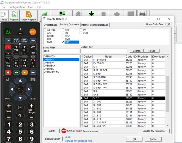Viewport: 182px width, 143px height.
Task: Click the printer icon in the toolbar
Action: tap(142, 13)
